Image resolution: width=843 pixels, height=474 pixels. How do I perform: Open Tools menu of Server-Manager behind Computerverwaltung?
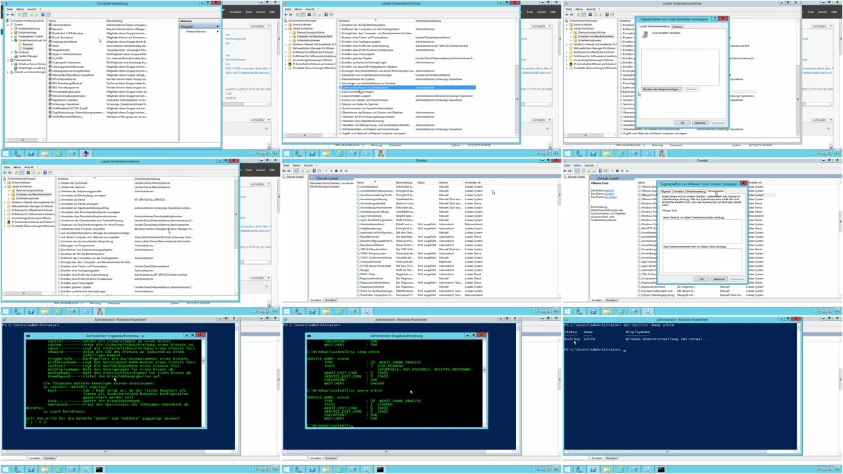[248, 12]
